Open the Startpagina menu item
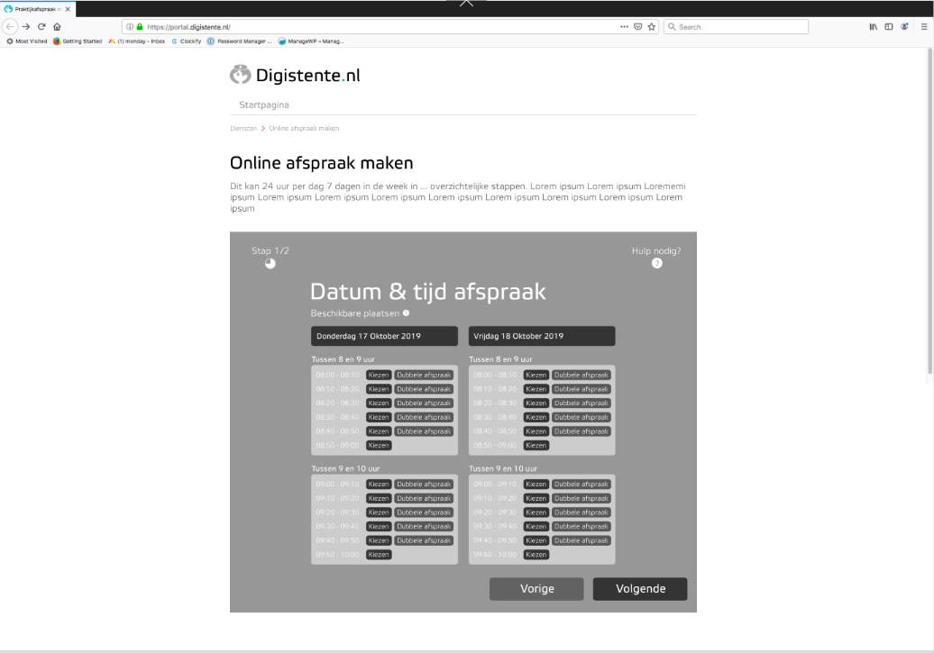 264,105
